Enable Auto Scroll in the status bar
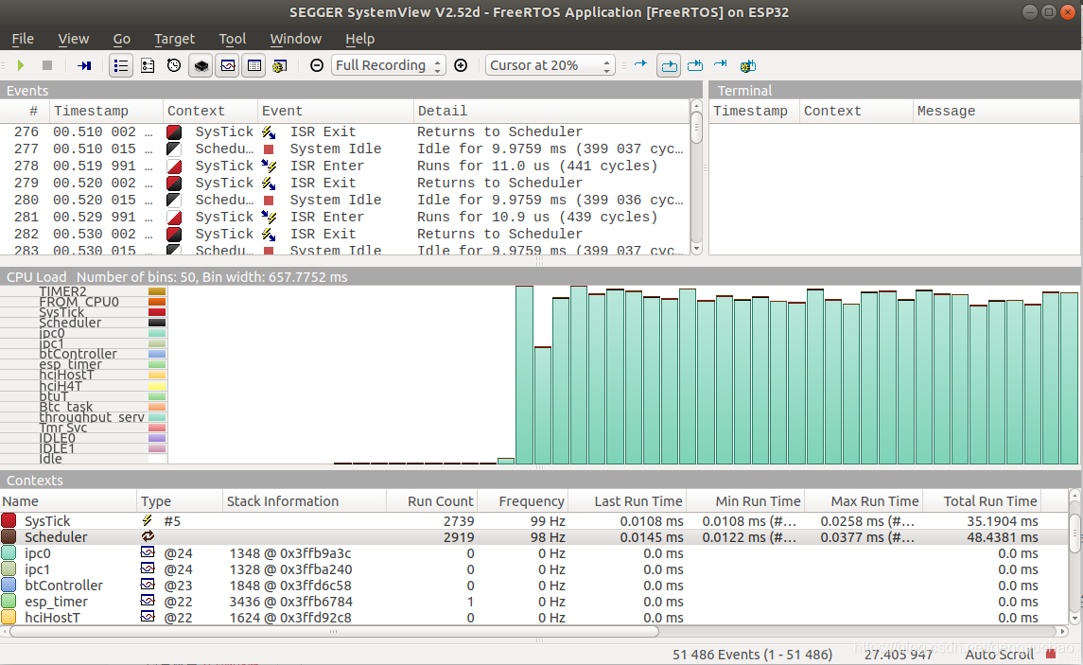 point(999,655)
